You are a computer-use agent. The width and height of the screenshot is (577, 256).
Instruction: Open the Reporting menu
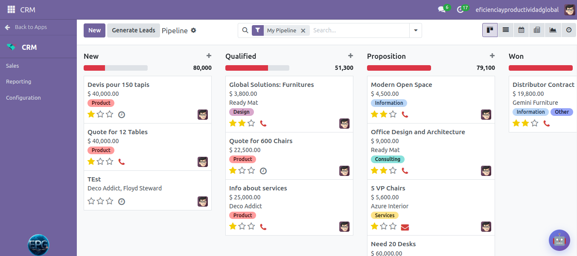click(19, 81)
